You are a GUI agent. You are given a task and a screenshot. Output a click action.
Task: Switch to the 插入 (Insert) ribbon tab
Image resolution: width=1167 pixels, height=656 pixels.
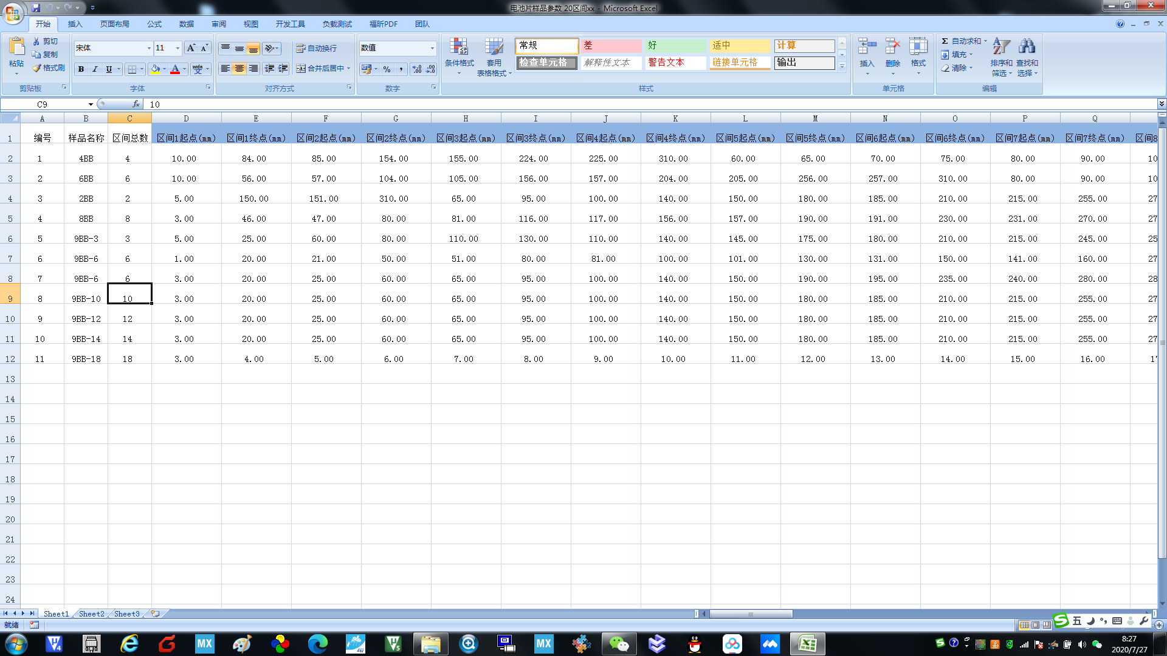75,24
